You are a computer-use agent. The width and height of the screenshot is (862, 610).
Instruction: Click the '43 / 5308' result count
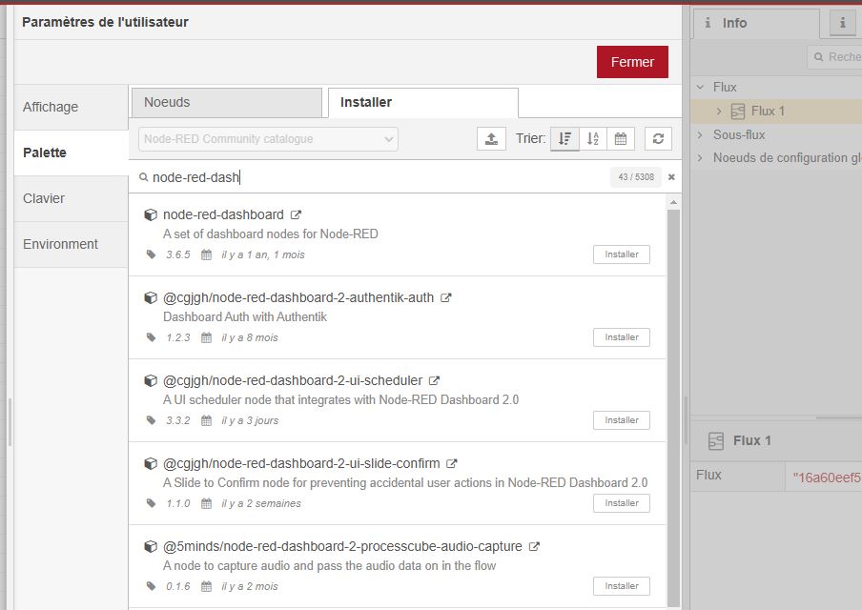[x=636, y=177]
